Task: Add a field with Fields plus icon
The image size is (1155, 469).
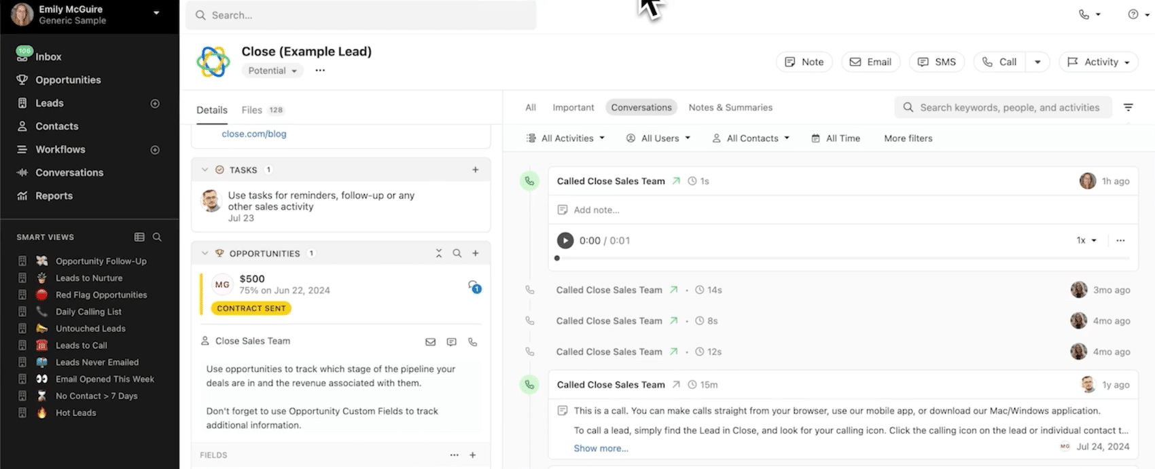Action: click(x=473, y=455)
